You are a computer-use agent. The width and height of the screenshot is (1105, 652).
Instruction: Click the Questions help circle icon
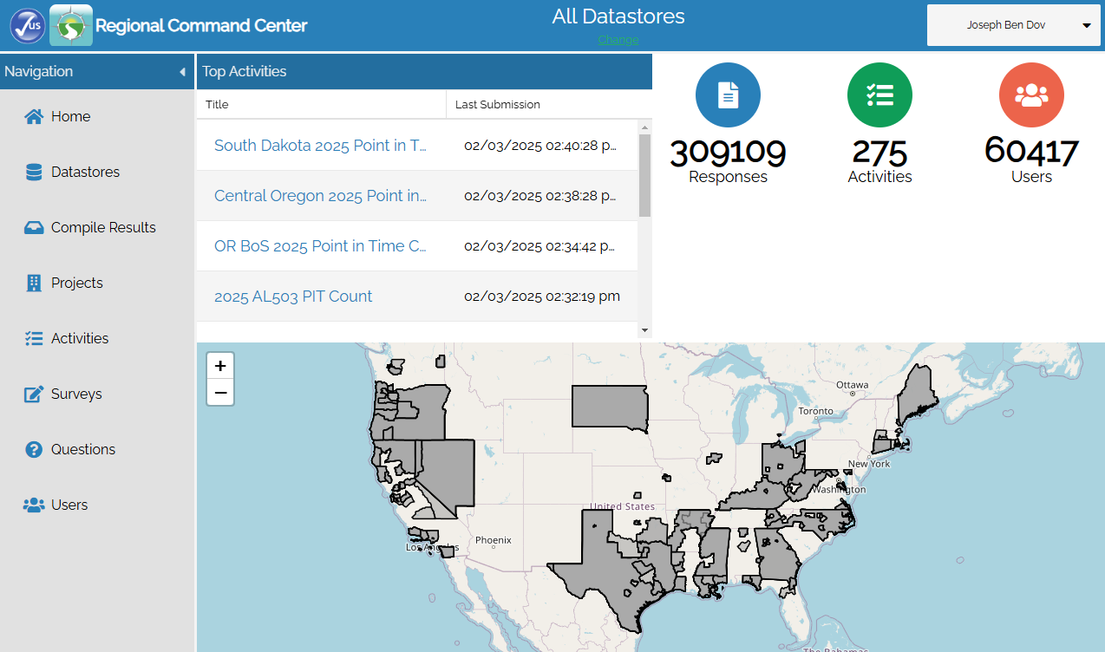tap(34, 450)
